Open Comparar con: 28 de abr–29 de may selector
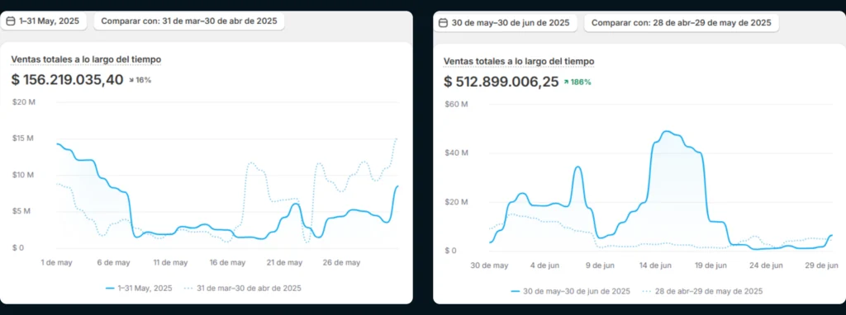Screen dimensions: 846x315 coord(682,22)
